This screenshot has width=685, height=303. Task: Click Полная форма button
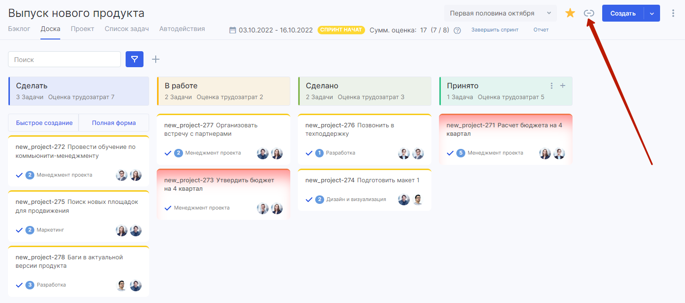(114, 123)
